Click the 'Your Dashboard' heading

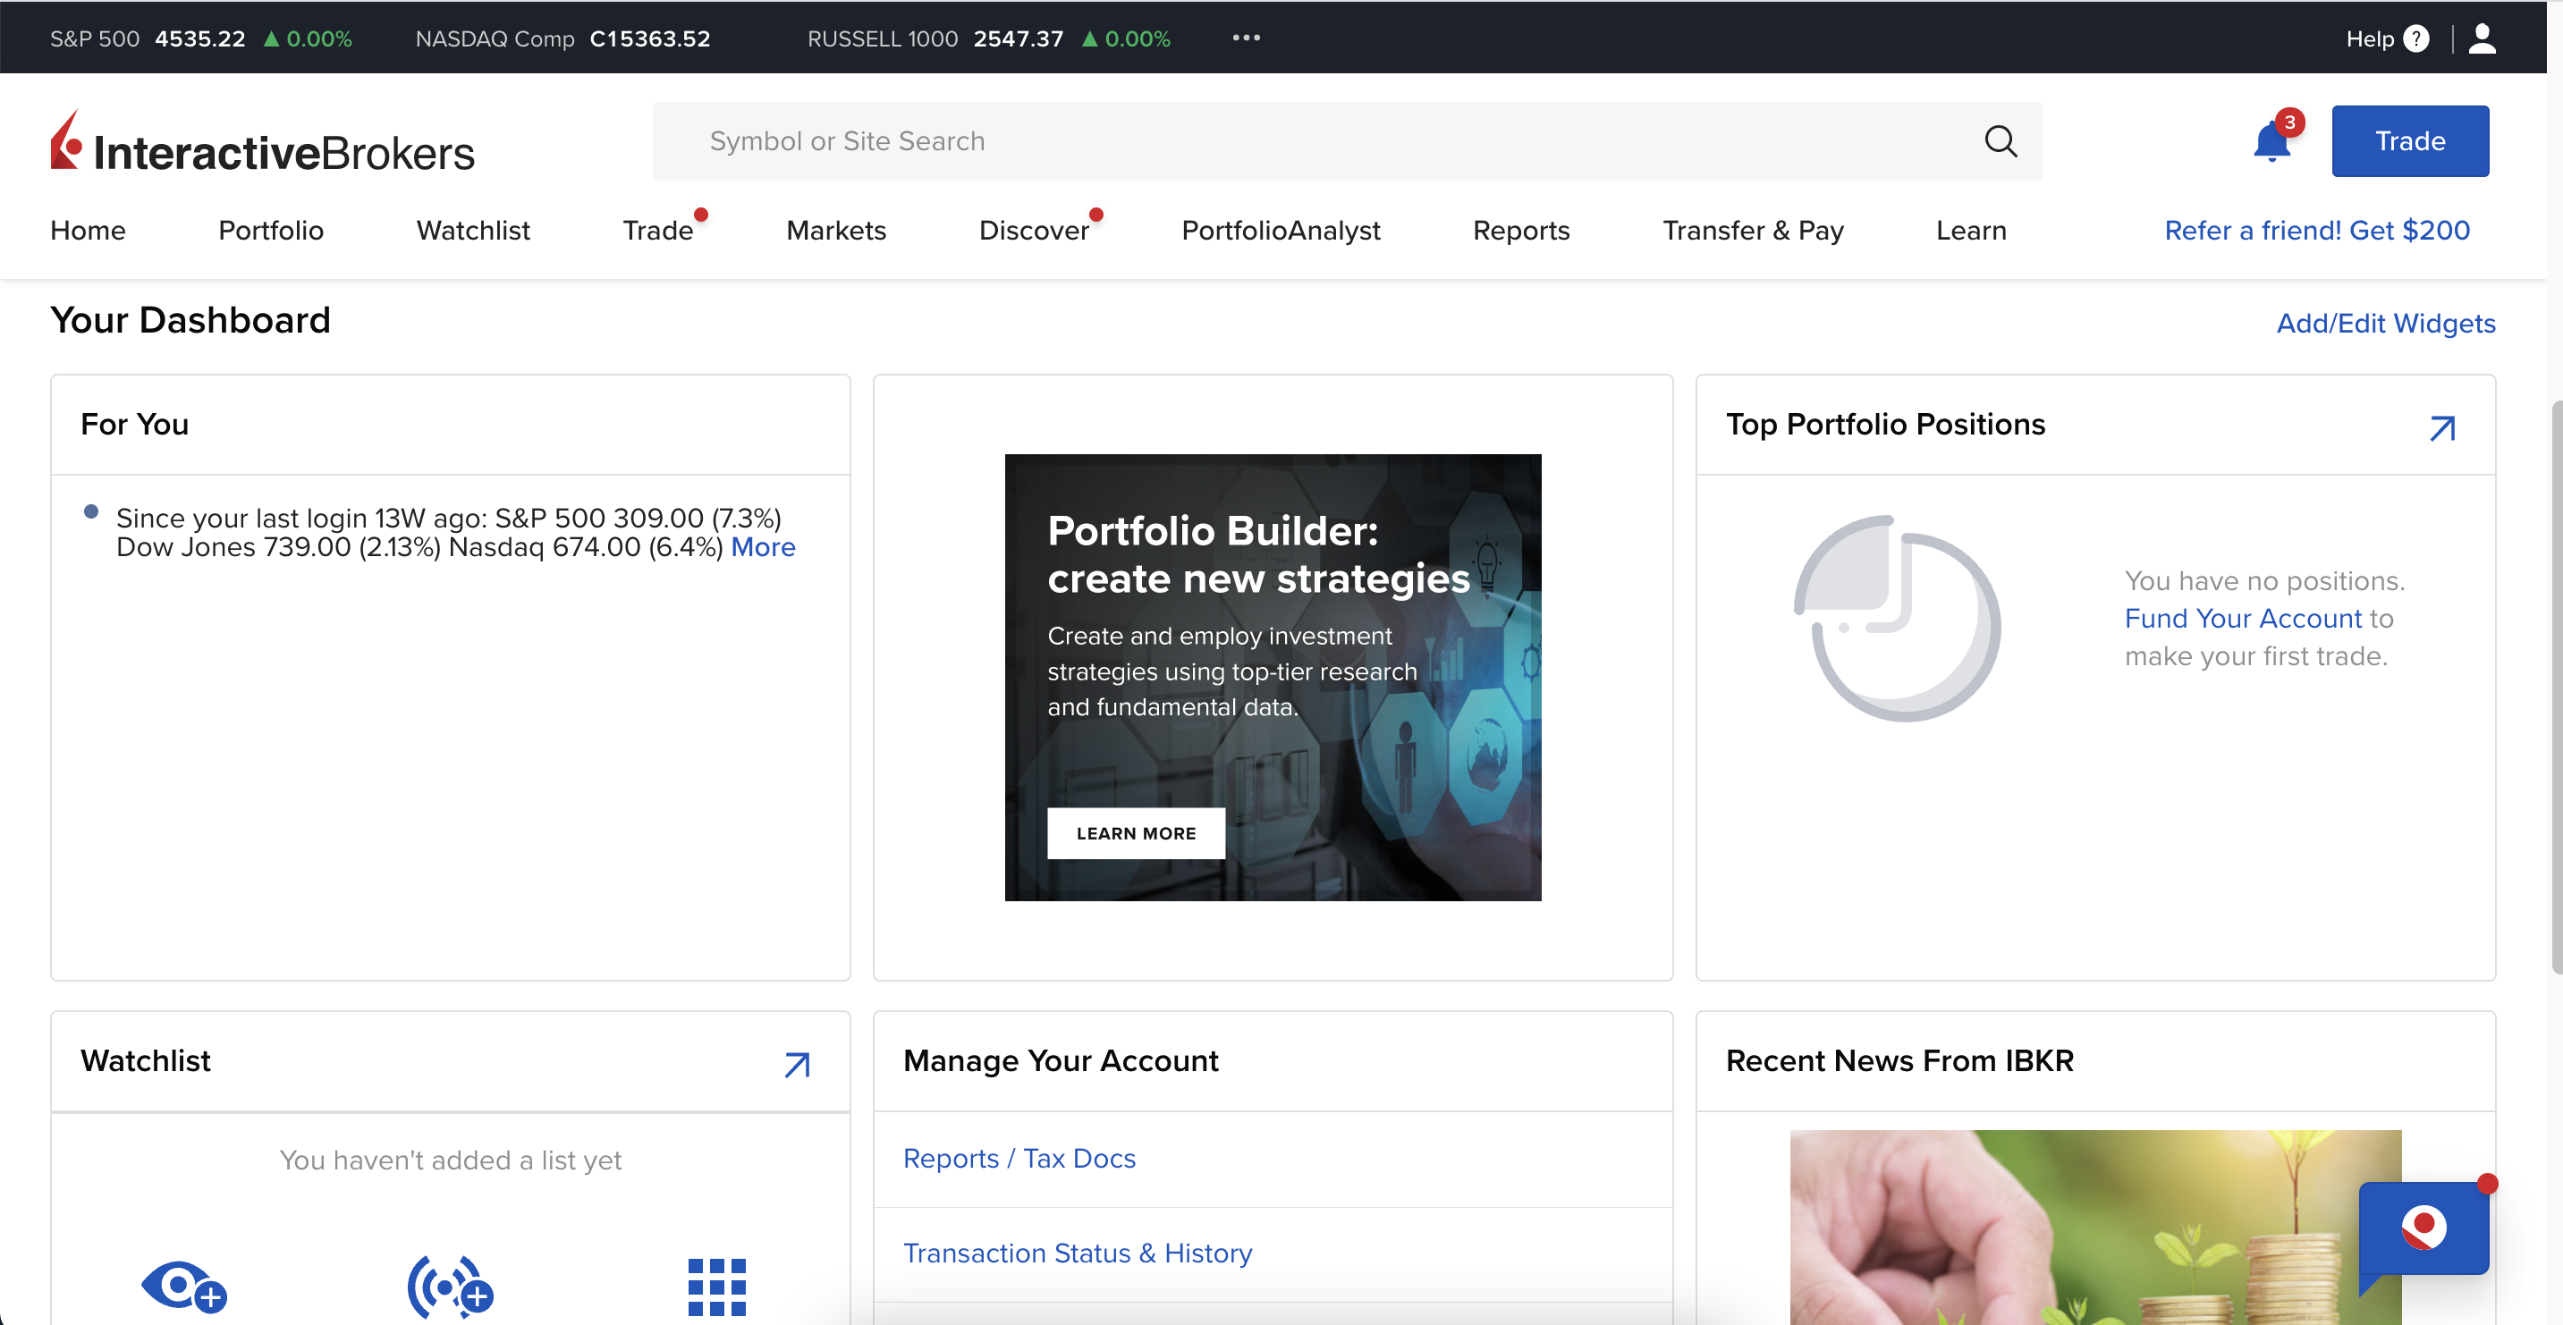click(x=190, y=320)
